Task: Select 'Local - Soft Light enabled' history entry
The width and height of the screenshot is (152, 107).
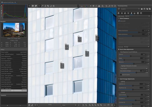Action: (10, 76)
